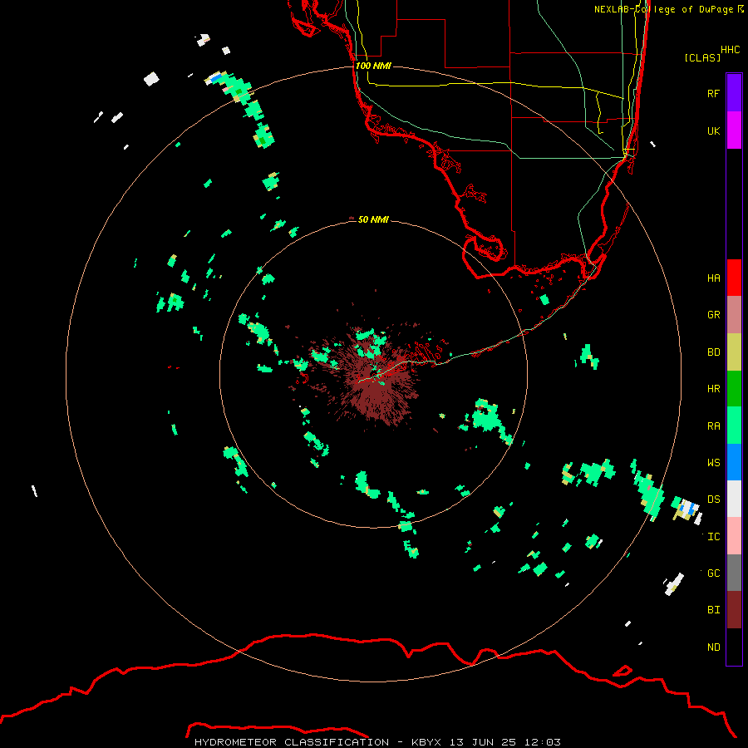Click the DS white legend swatch
Image resolution: width=748 pixels, height=748 pixels.
click(734, 499)
